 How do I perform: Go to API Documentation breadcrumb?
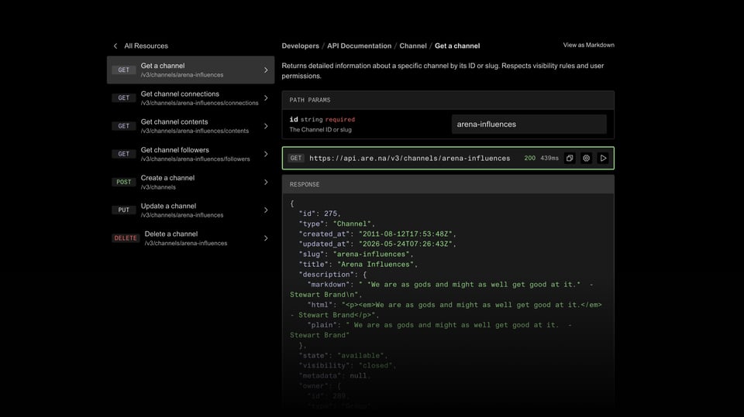click(359, 46)
